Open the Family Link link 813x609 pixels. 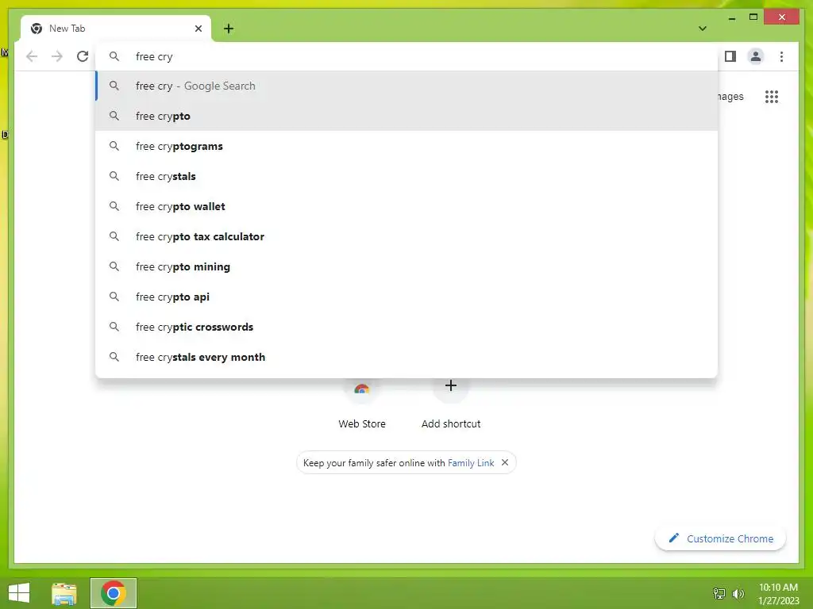(471, 463)
